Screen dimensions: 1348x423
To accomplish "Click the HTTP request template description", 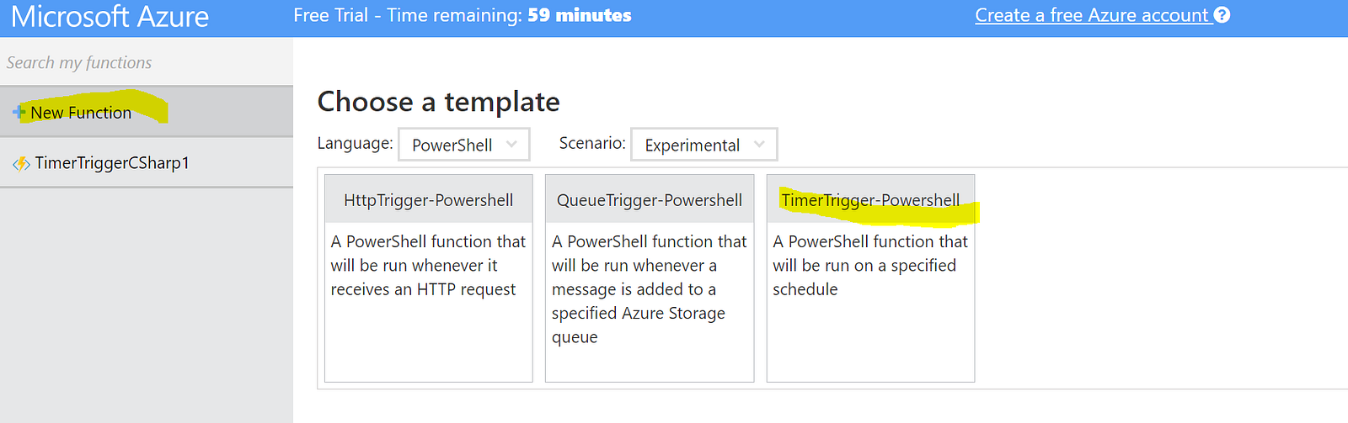I will coord(428,265).
